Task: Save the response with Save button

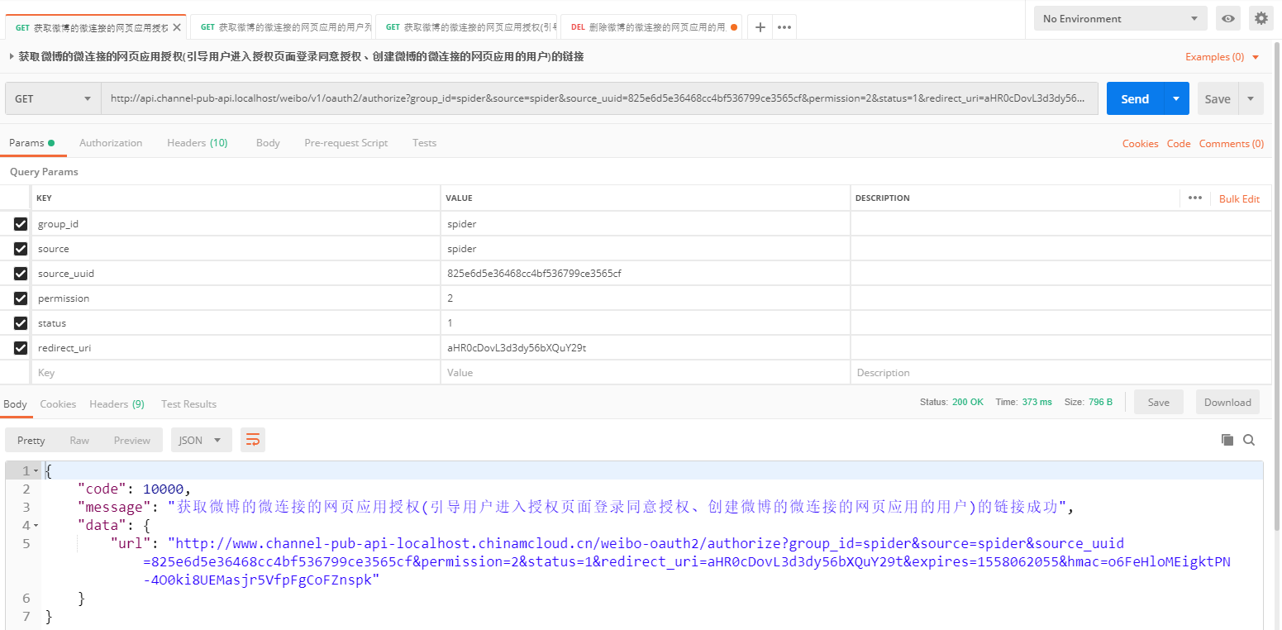Action: point(1158,403)
